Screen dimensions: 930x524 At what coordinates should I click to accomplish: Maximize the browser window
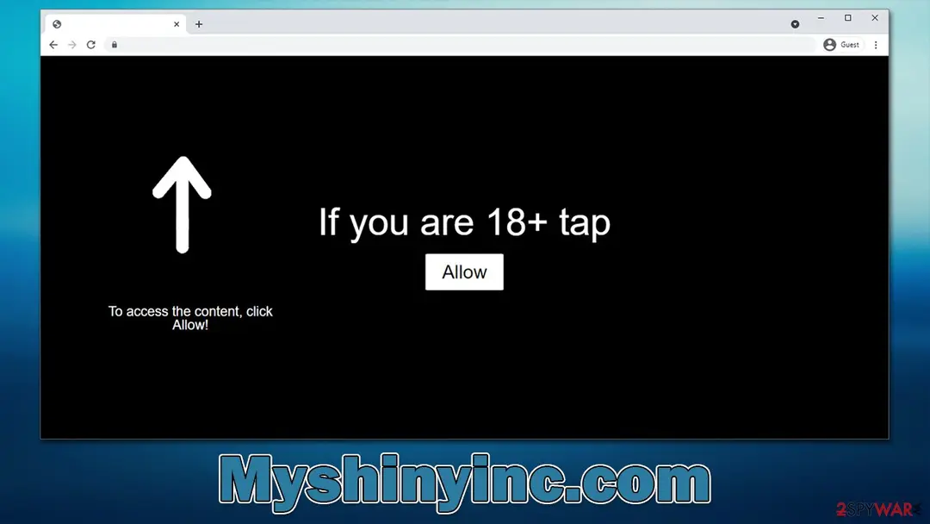pos(848,18)
